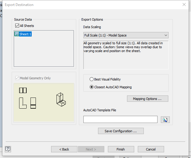Click the Mapping Options button
The image size is (191, 158).
pyautogui.click(x=148, y=99)
